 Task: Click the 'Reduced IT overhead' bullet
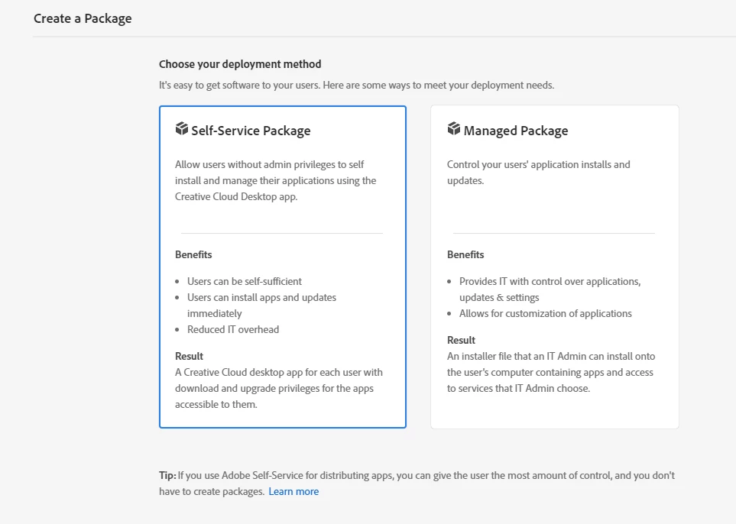[233, 329]
